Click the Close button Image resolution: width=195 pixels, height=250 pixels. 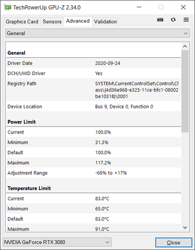(x=174, y=242)
